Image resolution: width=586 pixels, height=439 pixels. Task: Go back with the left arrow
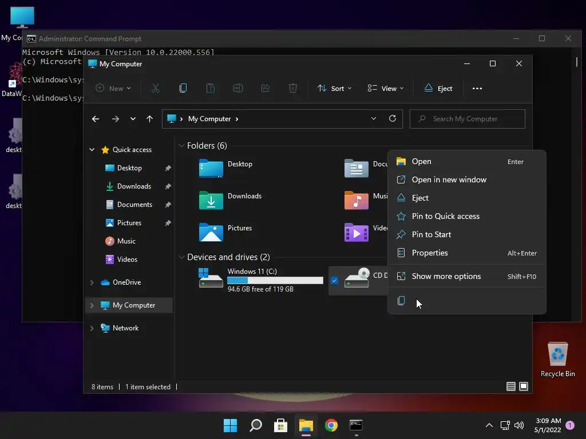(x=96, y=119)
